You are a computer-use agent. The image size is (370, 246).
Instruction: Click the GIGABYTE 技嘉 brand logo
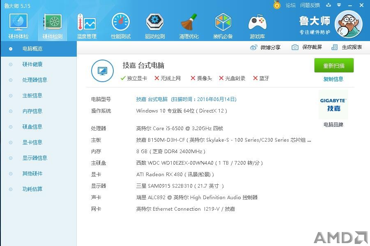(333, 105)
